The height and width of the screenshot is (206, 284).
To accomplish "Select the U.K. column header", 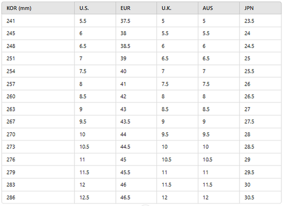I will [x=178, y=8].
